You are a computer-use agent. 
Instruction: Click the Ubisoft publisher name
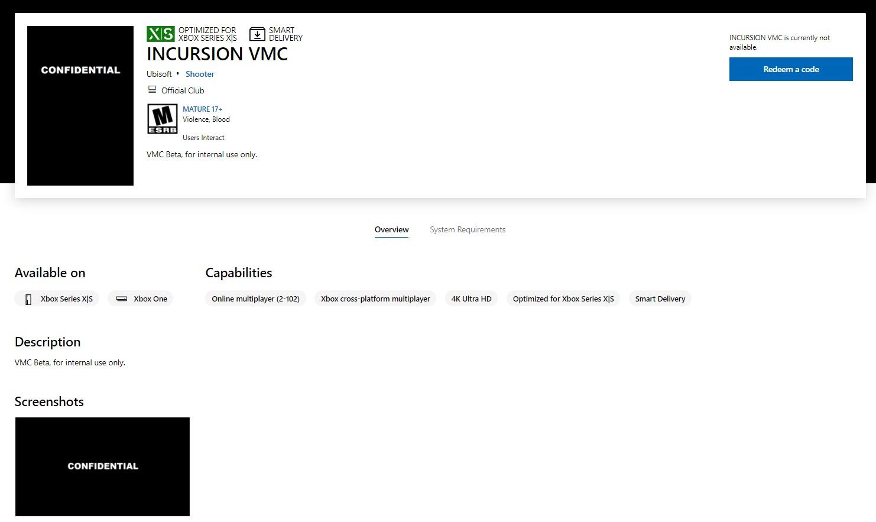tap(159, 74)
